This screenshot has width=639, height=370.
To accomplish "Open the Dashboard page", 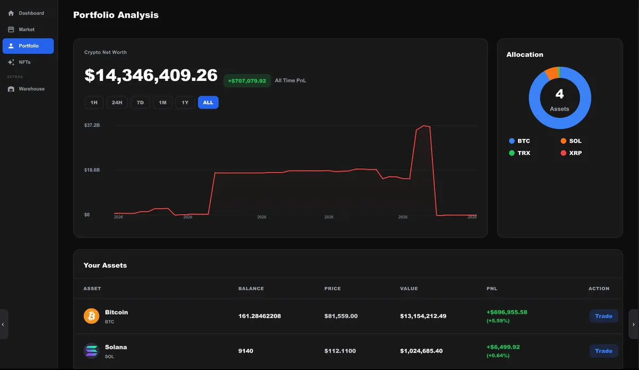I will (x=28, y=13).
